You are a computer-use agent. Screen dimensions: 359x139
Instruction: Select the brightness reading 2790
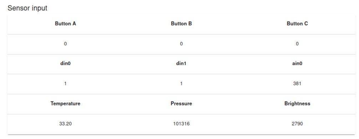(x=297, y=124)
